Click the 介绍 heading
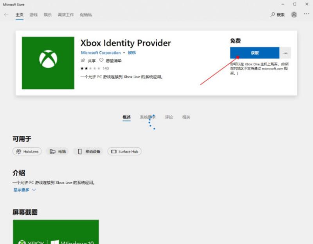Screen dimensions: 313x244 point(19,173)
